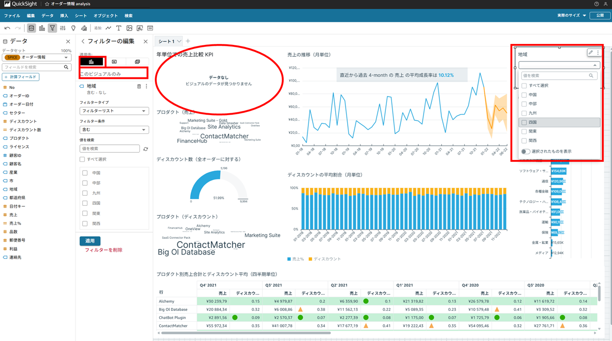This screenshot has height=341, width=612.
Task: Add an image icon in toolbar
Action: point(129,28)
